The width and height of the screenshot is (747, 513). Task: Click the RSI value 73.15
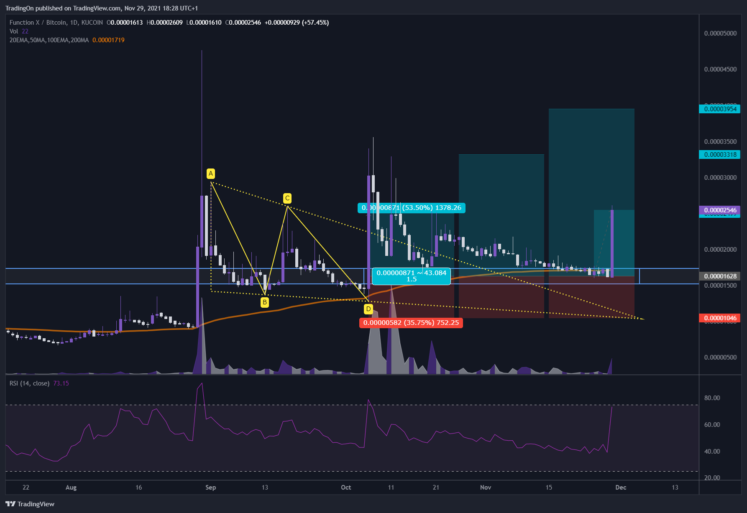click(61, 383)
